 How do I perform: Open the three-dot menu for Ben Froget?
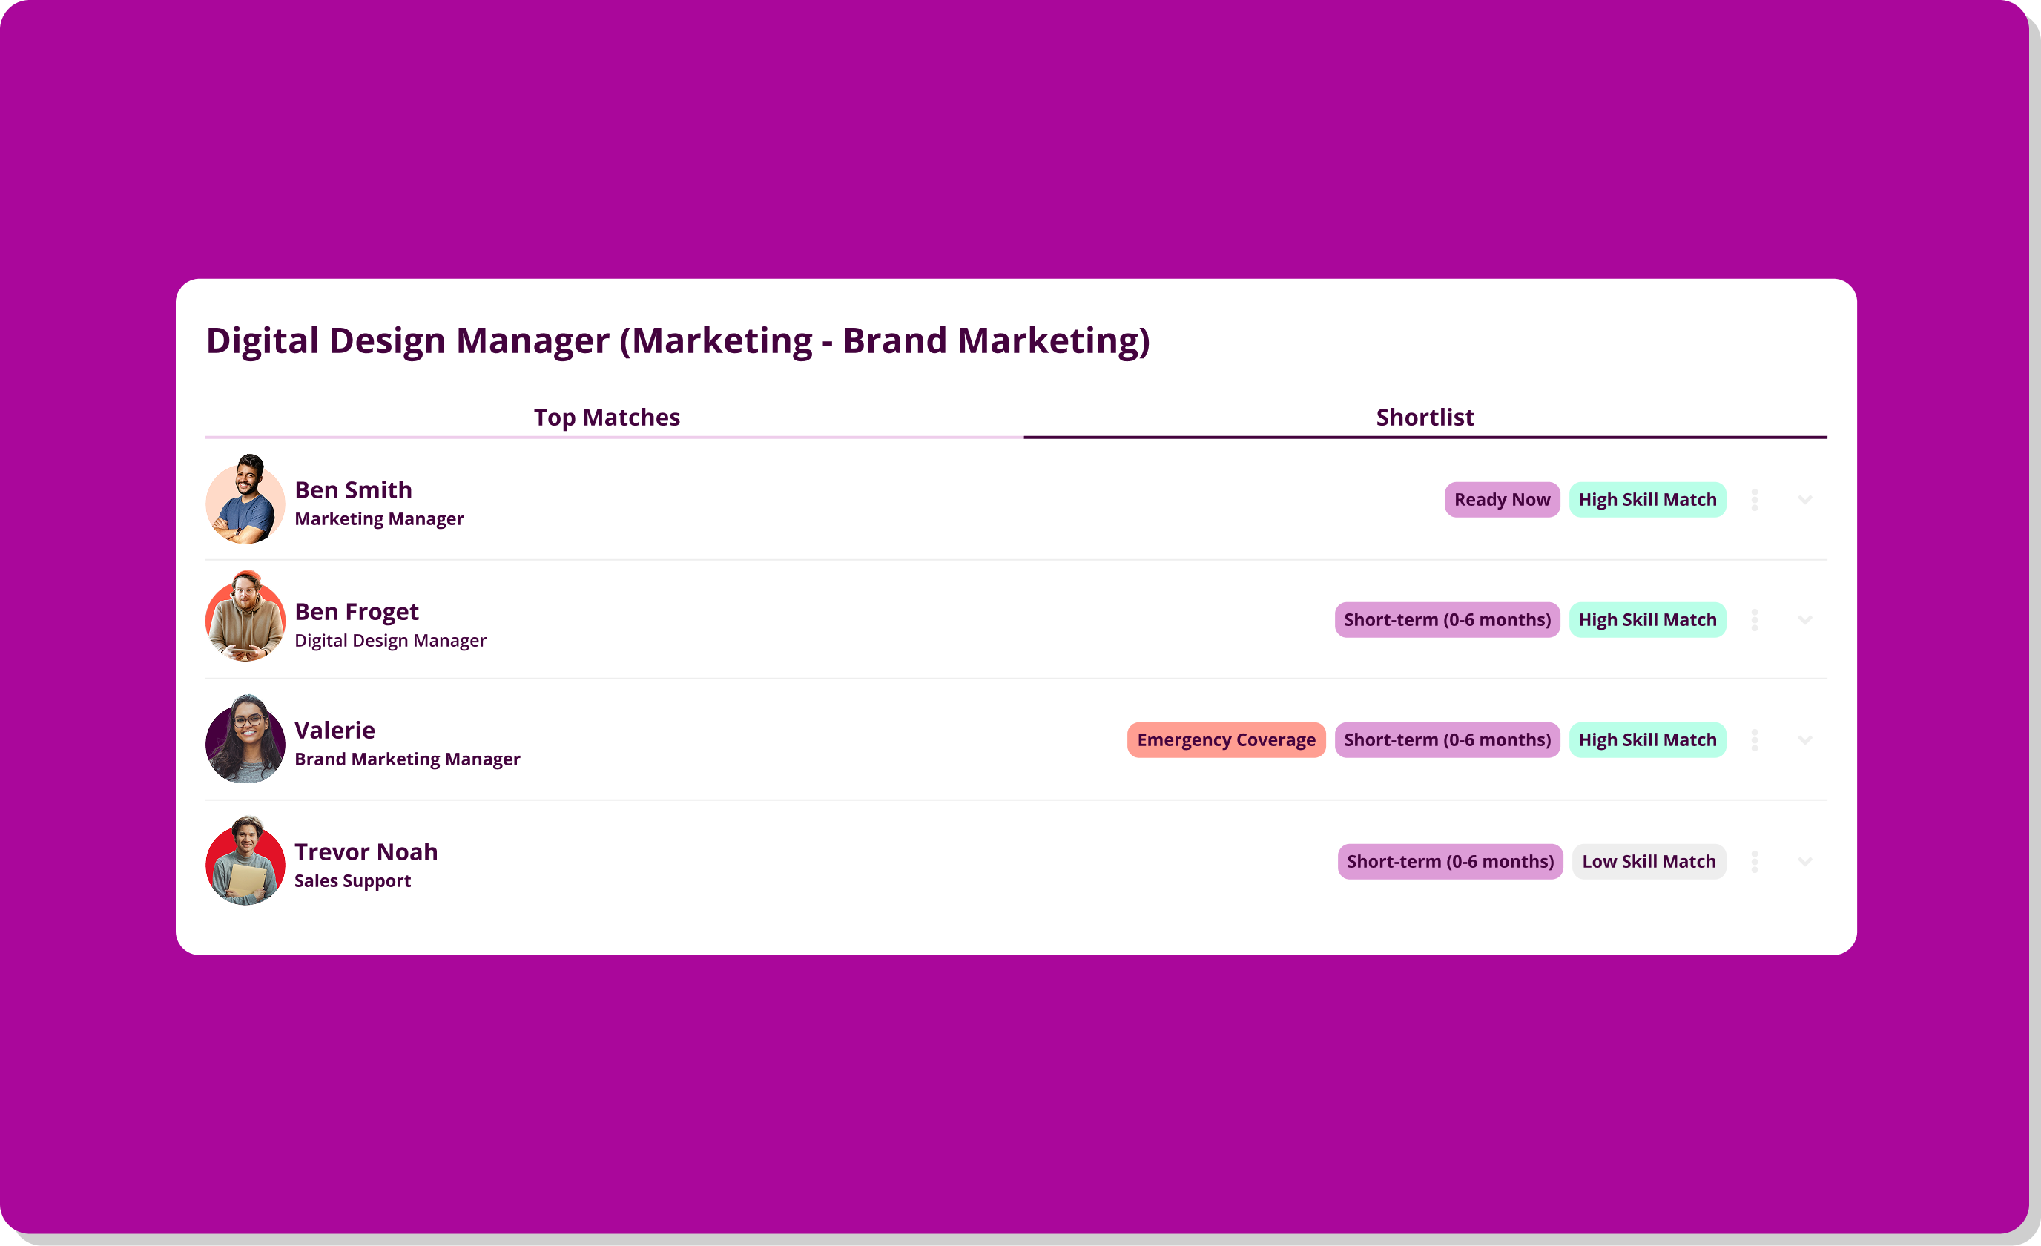coord(1755,620)
